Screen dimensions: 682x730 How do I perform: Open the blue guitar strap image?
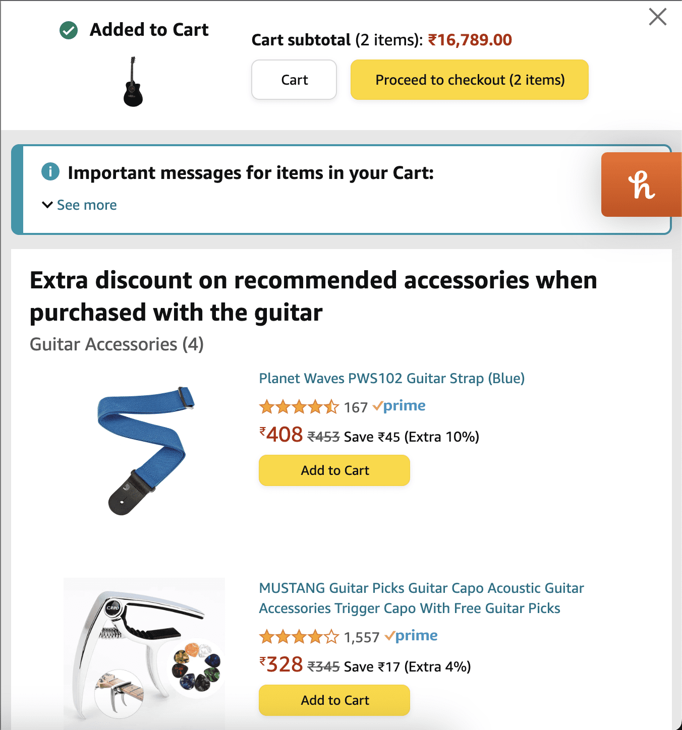tap(145, 450)
